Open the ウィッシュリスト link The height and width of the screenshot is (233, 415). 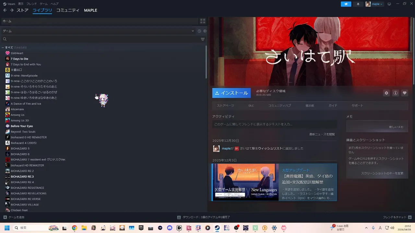[x=270, y=149]
